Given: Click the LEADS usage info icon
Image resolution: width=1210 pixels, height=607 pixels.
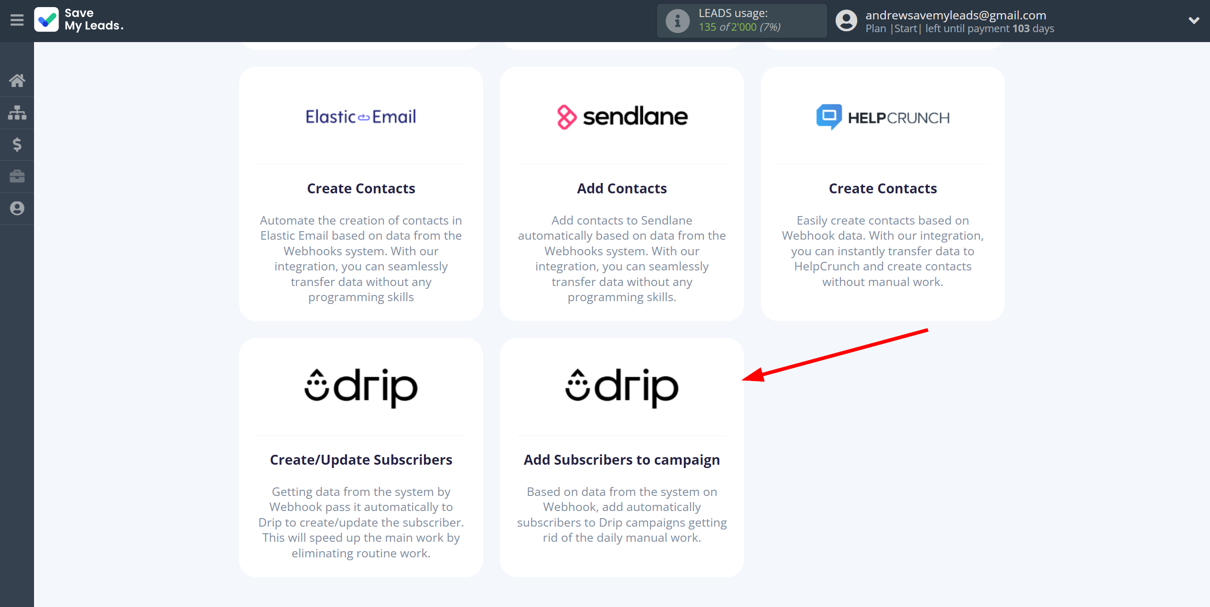Looking at the screenshot, I should pyautogui.click(x=677, y=21).
